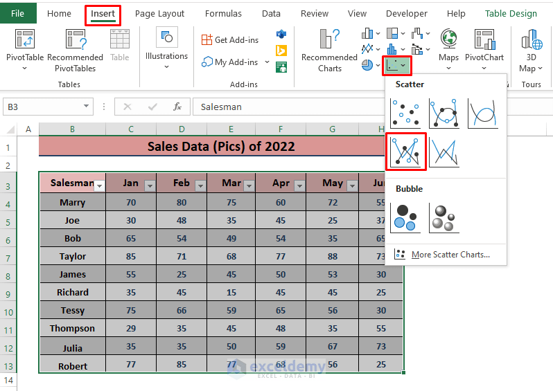Insert a line or area chart
This screenshot has width=553, height=391.
[371, 49]
